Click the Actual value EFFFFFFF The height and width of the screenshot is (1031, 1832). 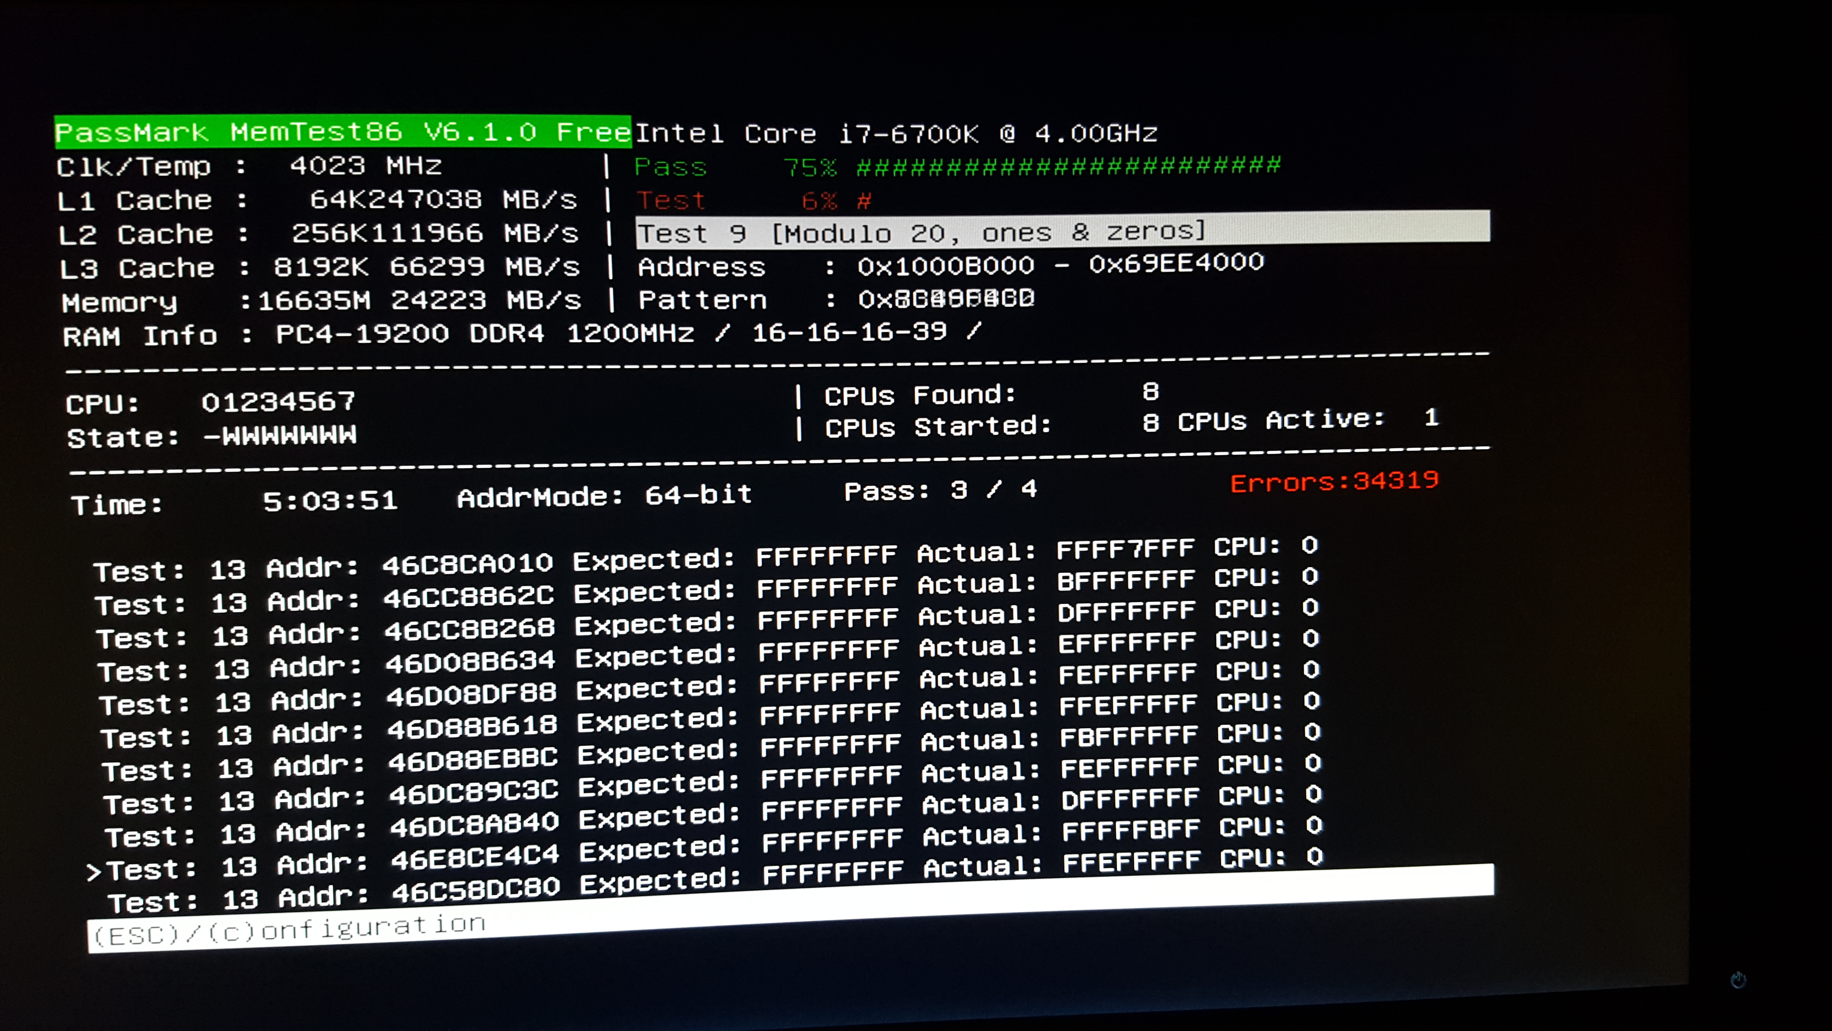1128,643
